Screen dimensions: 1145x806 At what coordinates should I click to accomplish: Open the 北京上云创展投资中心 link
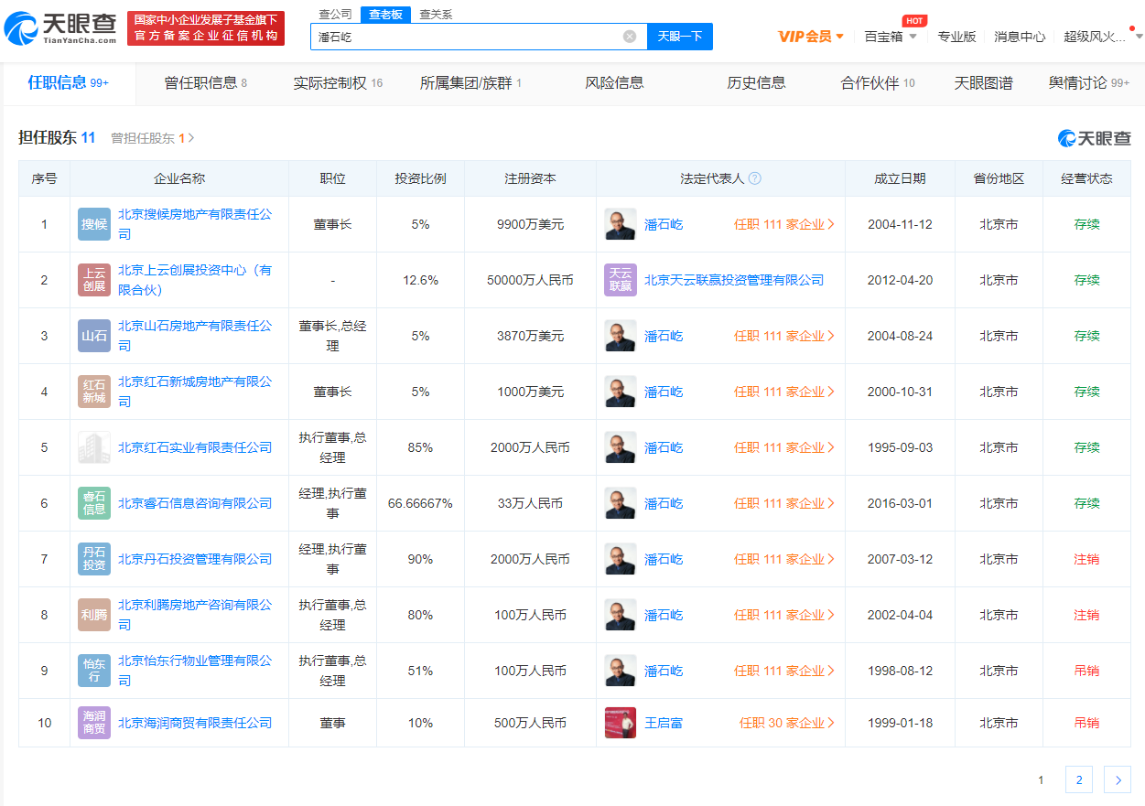click(195, 280)
